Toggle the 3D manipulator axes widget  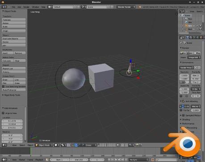click(73, 145)
